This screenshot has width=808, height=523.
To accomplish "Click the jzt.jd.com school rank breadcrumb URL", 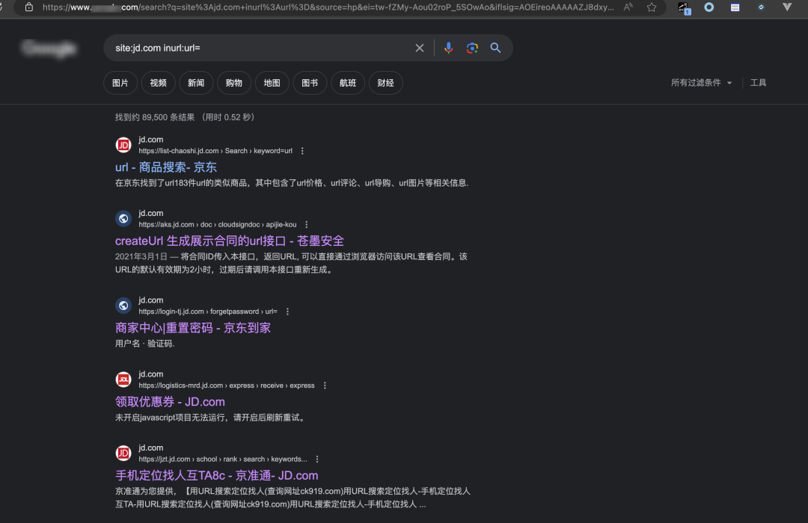I will click(223, 459).
